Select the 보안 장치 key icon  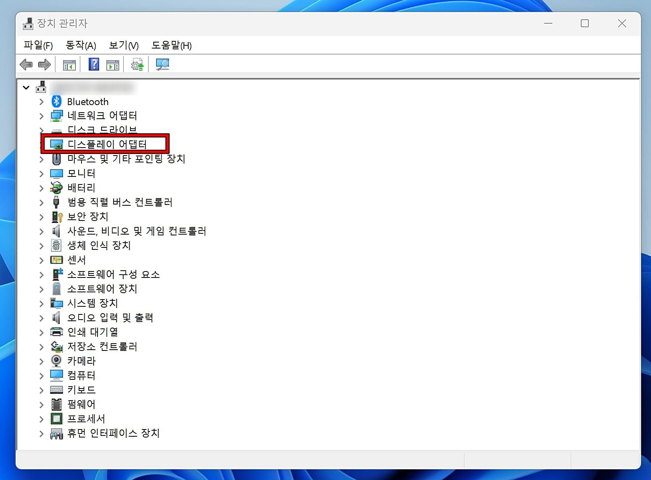[57, 217]
